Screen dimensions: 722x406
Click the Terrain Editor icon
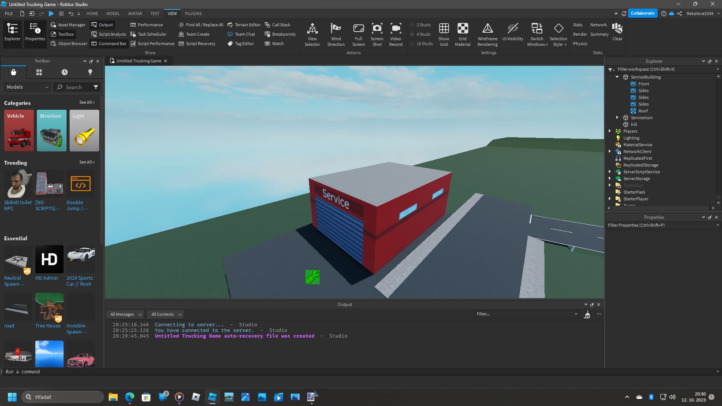[230, 25]
